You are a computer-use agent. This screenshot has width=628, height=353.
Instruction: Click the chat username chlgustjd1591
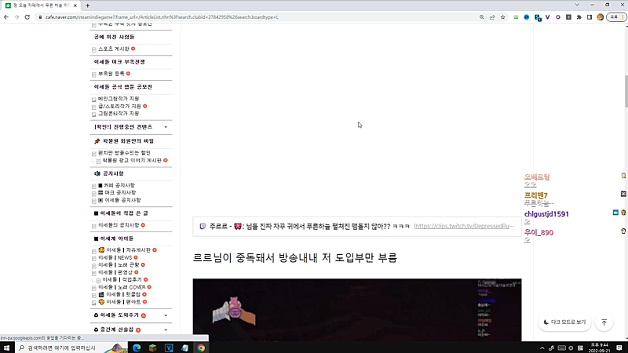546,214
